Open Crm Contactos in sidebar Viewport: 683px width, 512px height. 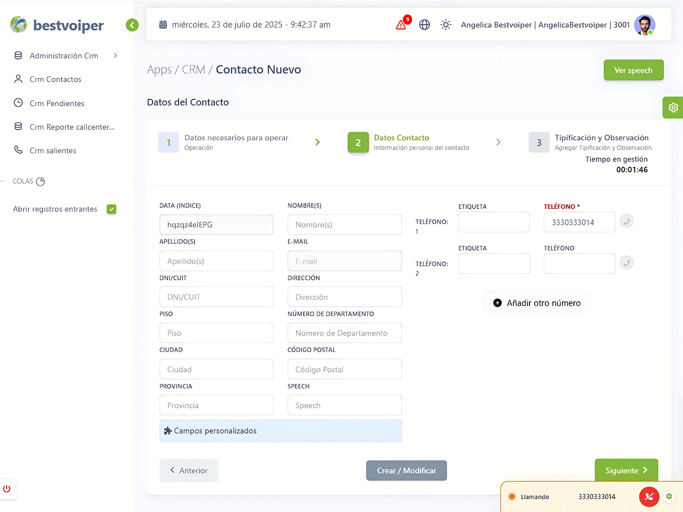tap(55, 79)
